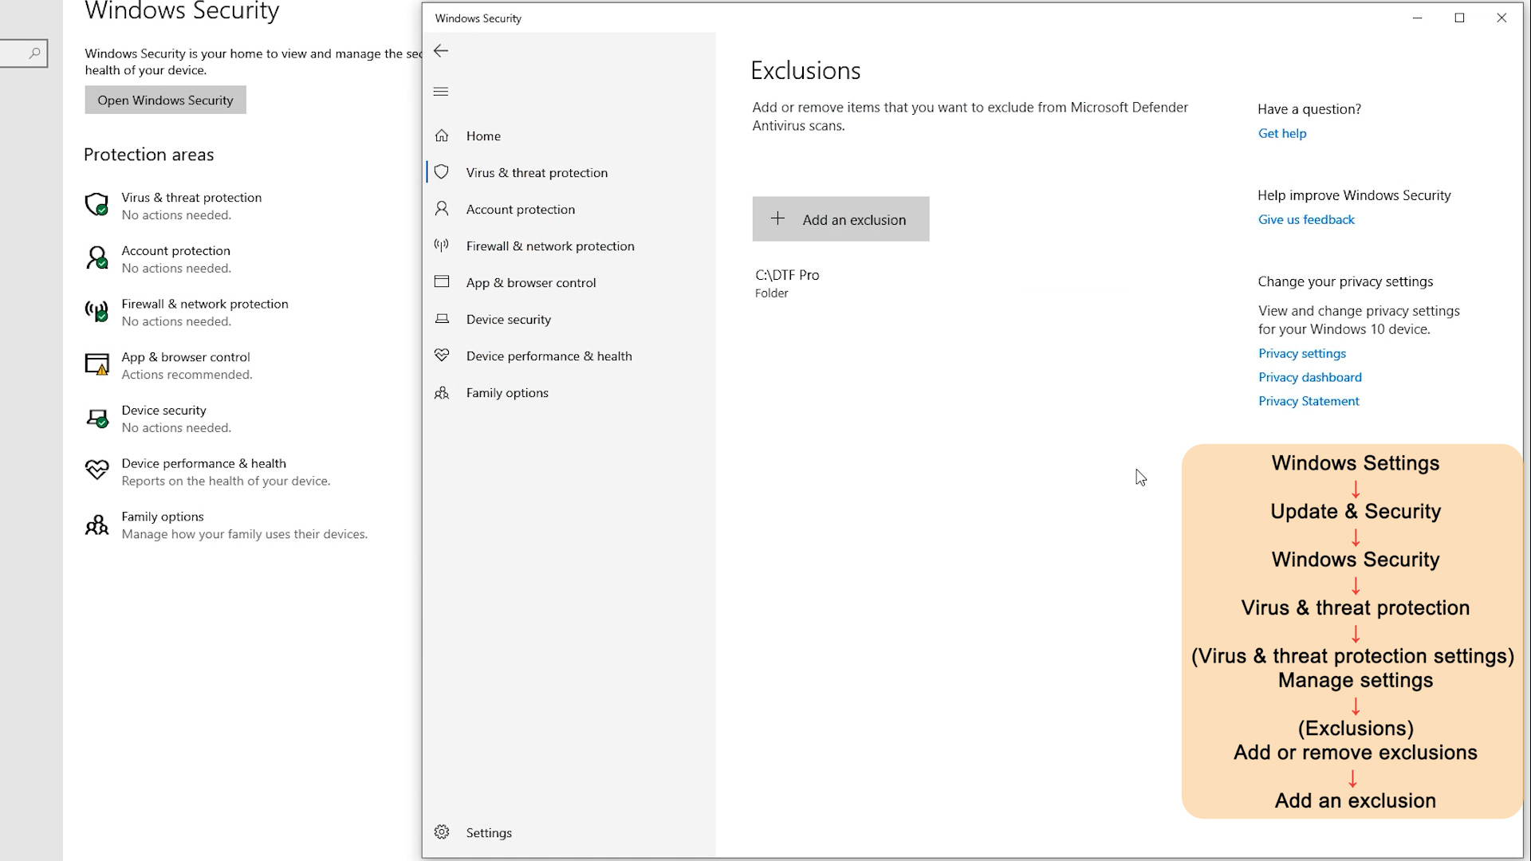Viewport: 1531px width, 861px height.
Task: Click Device security text in Protection areas
Action: pos(163,410)
